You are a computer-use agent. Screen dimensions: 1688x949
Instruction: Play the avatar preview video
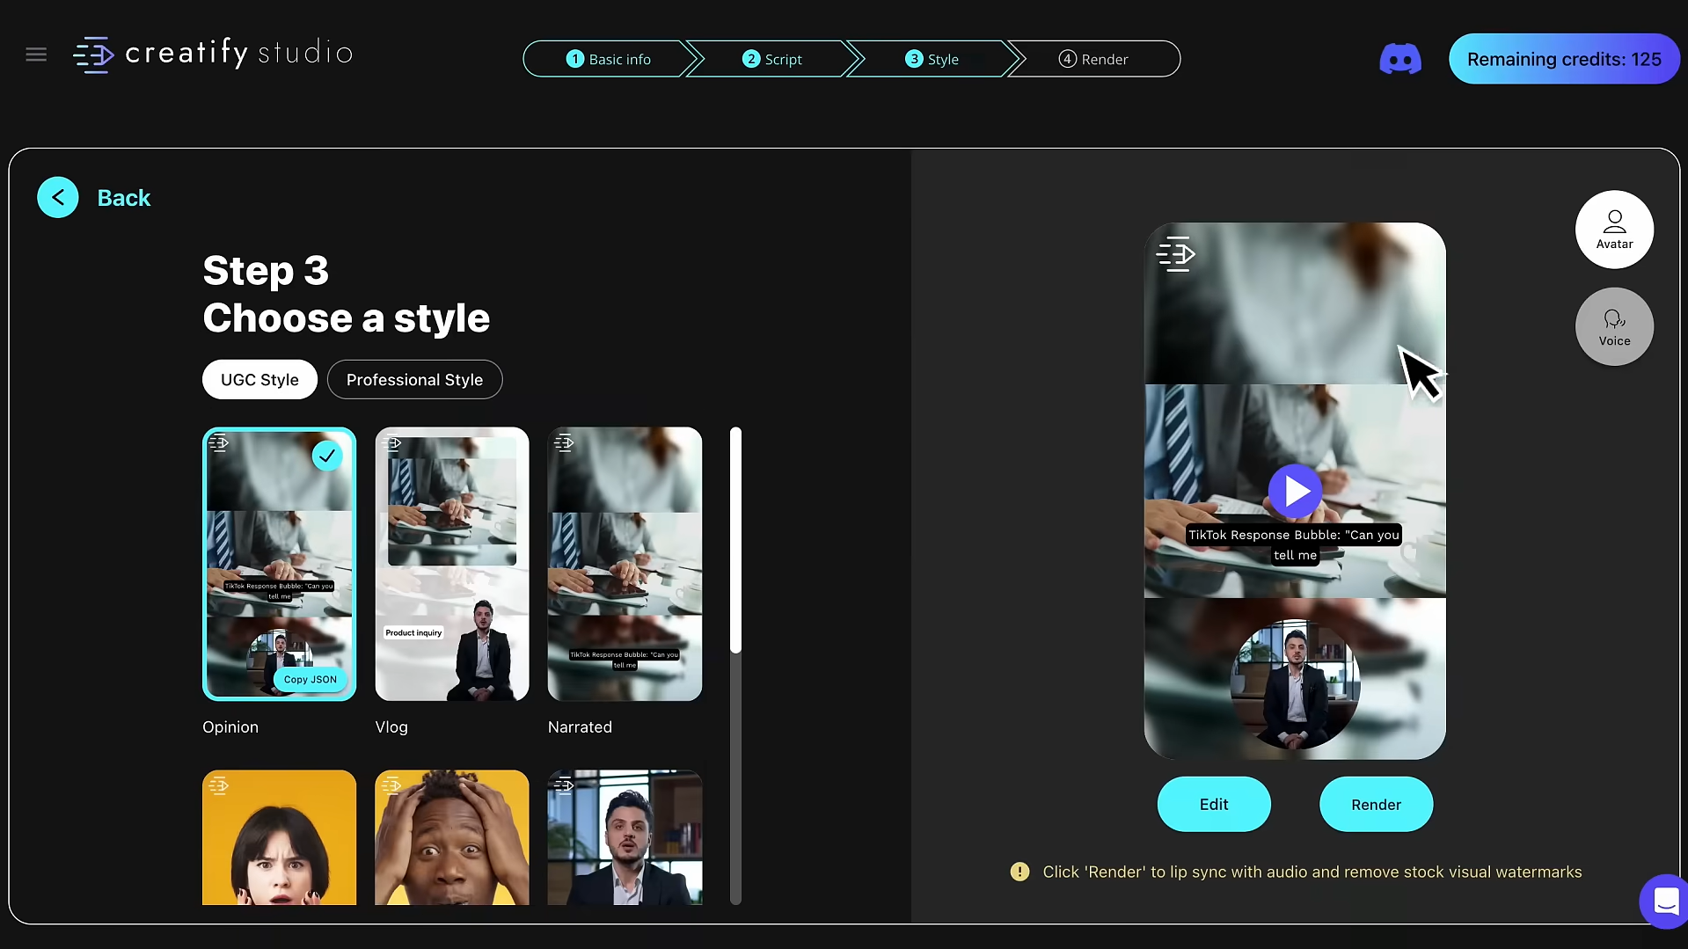click(x=1295, y=491)
